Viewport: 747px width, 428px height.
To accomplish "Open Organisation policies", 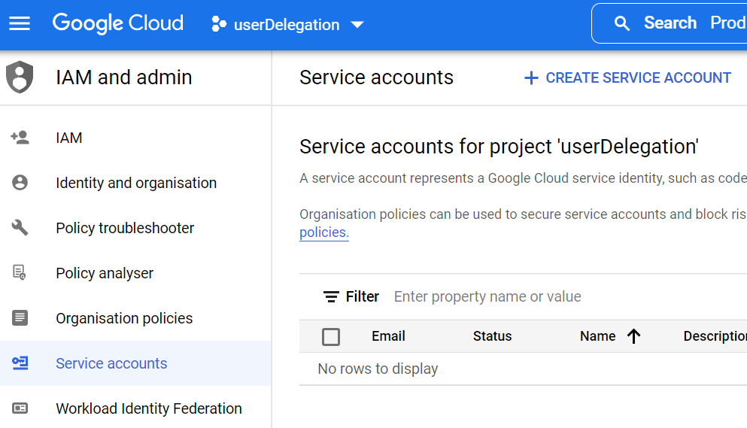I will [x=135, y=318].
